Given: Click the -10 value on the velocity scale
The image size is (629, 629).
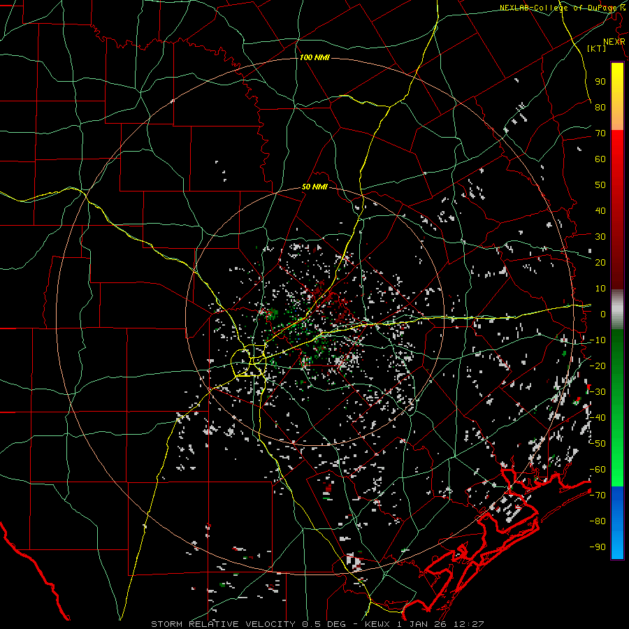Looking at the screenshot, I should click(598, 340).
